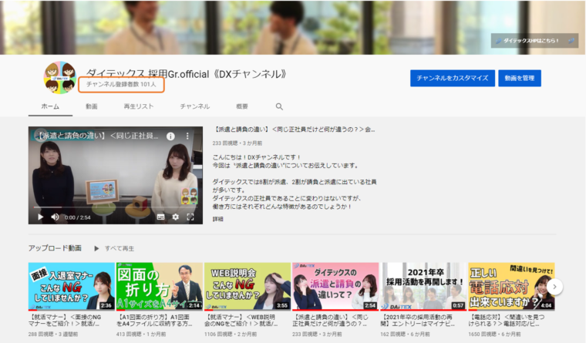Screen dimensions: 586x343
Task: Click the featured video progress bar
Action: (x=116, y=207)
